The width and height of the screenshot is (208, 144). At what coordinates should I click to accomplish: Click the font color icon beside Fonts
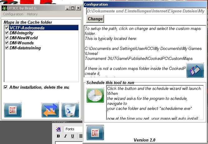[x=58, y=129]
